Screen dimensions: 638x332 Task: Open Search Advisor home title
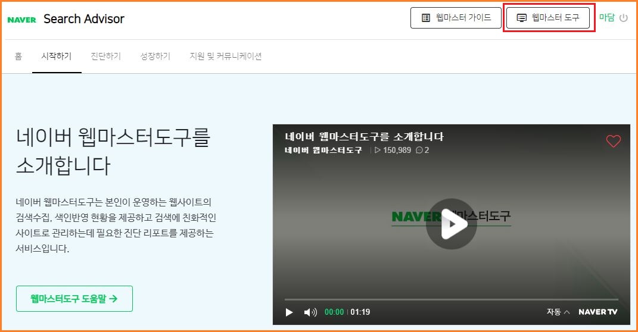click(84, 18)
